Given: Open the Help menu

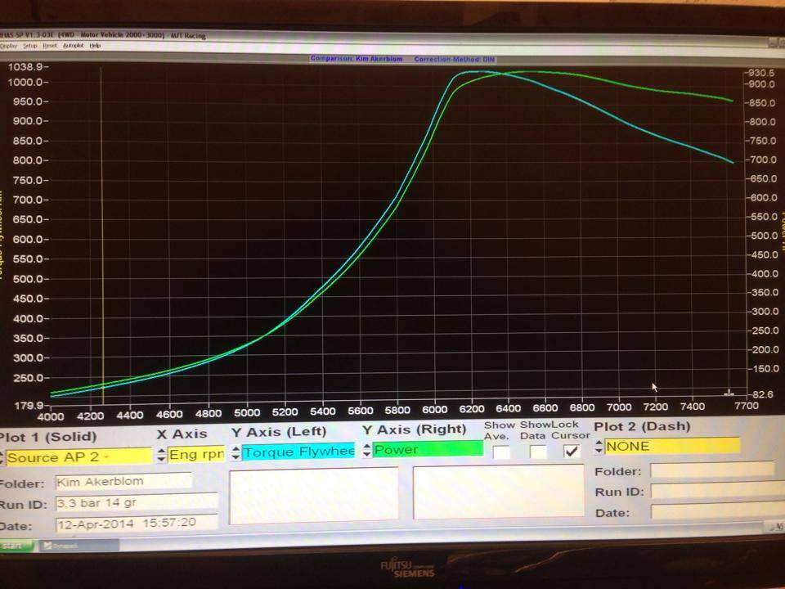Looking at the screenshot, I should (96, 46).
